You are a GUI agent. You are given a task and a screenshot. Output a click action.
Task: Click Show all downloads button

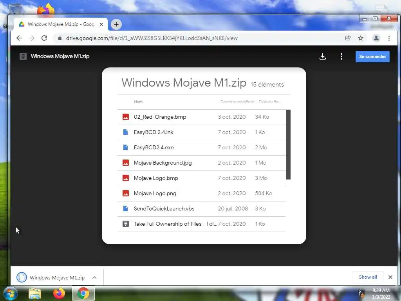368,277
